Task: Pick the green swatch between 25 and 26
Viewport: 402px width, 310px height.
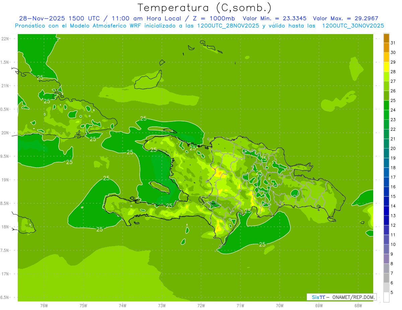Action: pos(386,96)
